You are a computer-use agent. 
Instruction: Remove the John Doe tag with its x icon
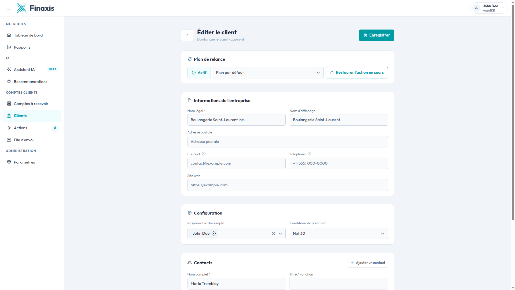(x=214, y=233)
